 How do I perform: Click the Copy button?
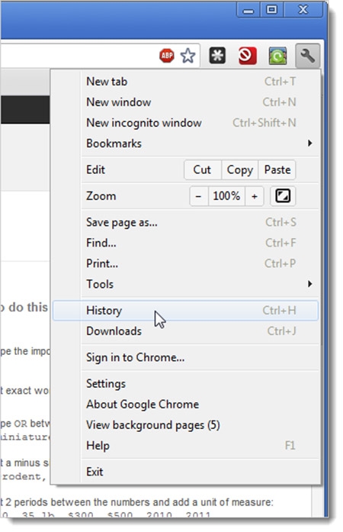click(239, 169)
